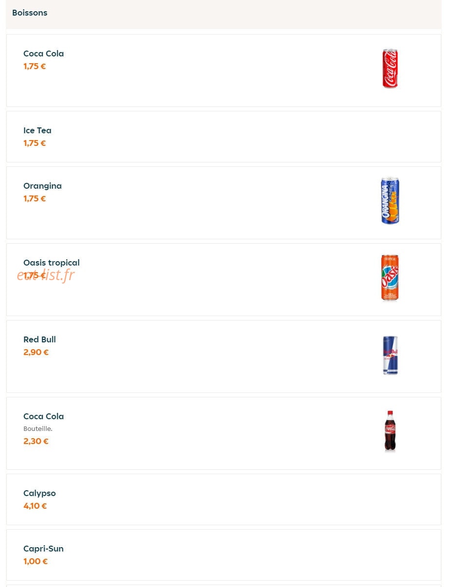The image size is (449, 587).
Task: Select the Orangina product name
Action: pos(42,186)
